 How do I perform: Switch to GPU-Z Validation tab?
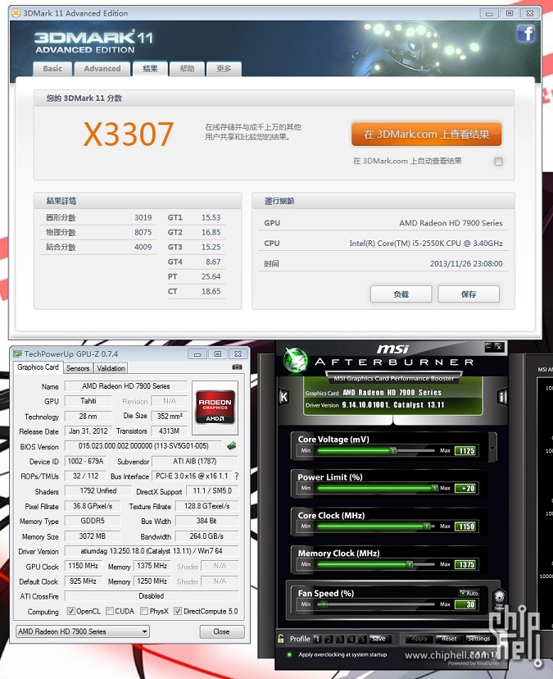(111, 368)
